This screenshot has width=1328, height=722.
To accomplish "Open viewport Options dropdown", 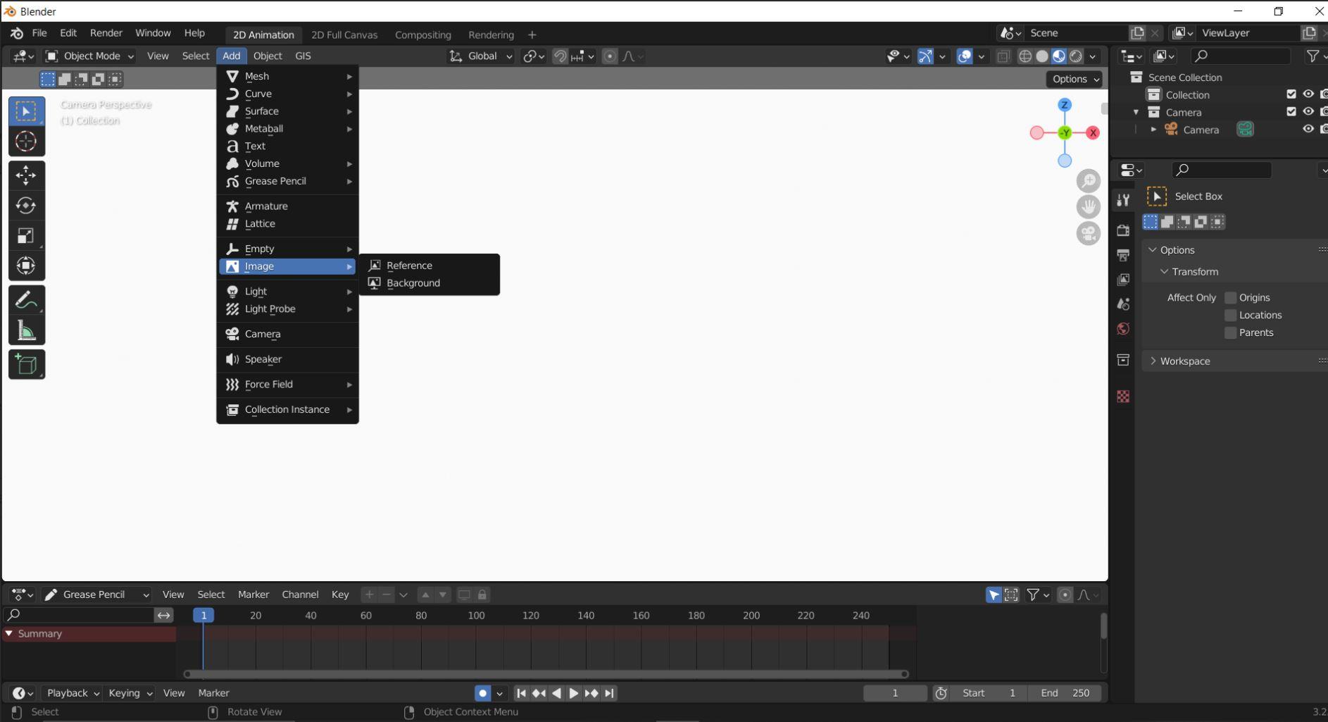I will click(1075, 79).
